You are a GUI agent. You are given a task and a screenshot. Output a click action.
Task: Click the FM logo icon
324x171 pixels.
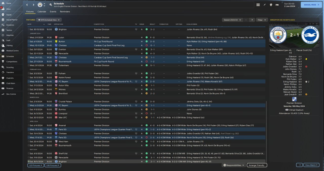tap(277, 5)
